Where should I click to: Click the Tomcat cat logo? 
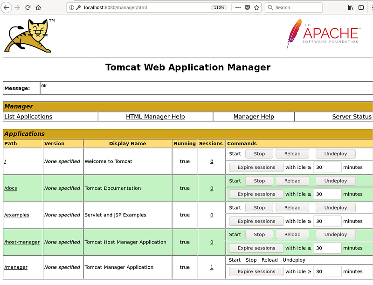[x=29, y=36]
